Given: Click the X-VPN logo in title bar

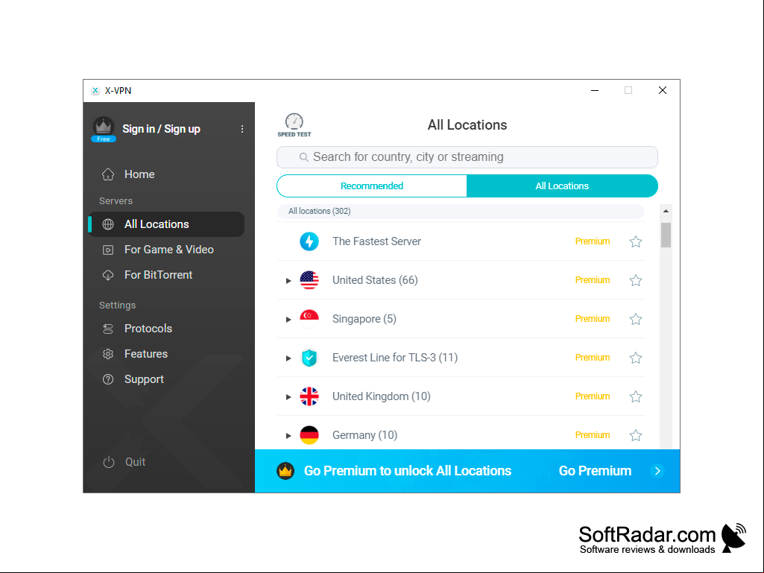Looking at the screenshot, I should pos(95,91).
